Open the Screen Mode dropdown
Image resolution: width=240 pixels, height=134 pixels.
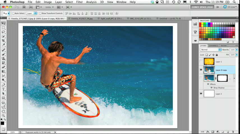click(x=69, y=7)
